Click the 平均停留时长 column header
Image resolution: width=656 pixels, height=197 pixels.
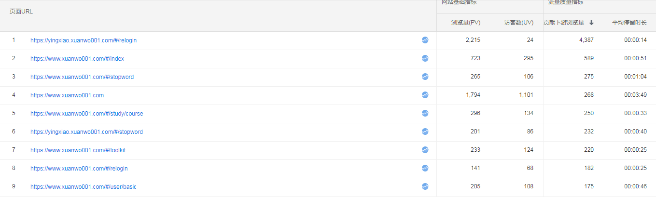pyautogui.click(x=629, y=23)
